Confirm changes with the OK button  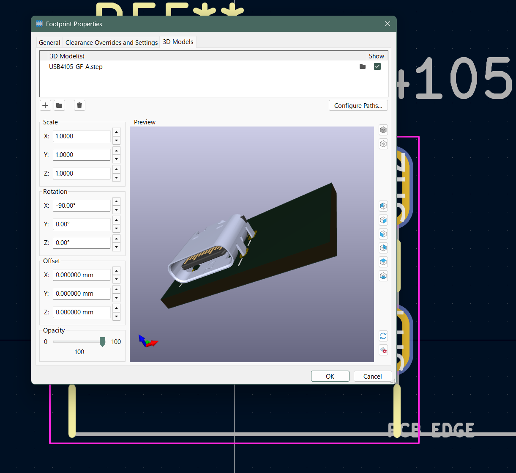tap(330, 376)
